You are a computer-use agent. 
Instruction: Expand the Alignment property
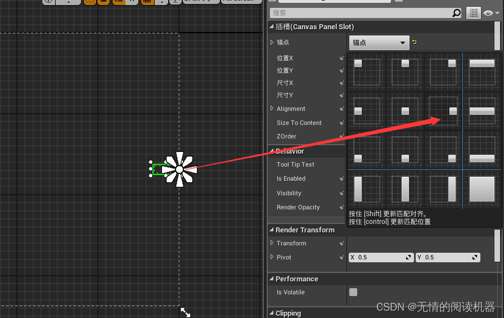coord(272,109)
